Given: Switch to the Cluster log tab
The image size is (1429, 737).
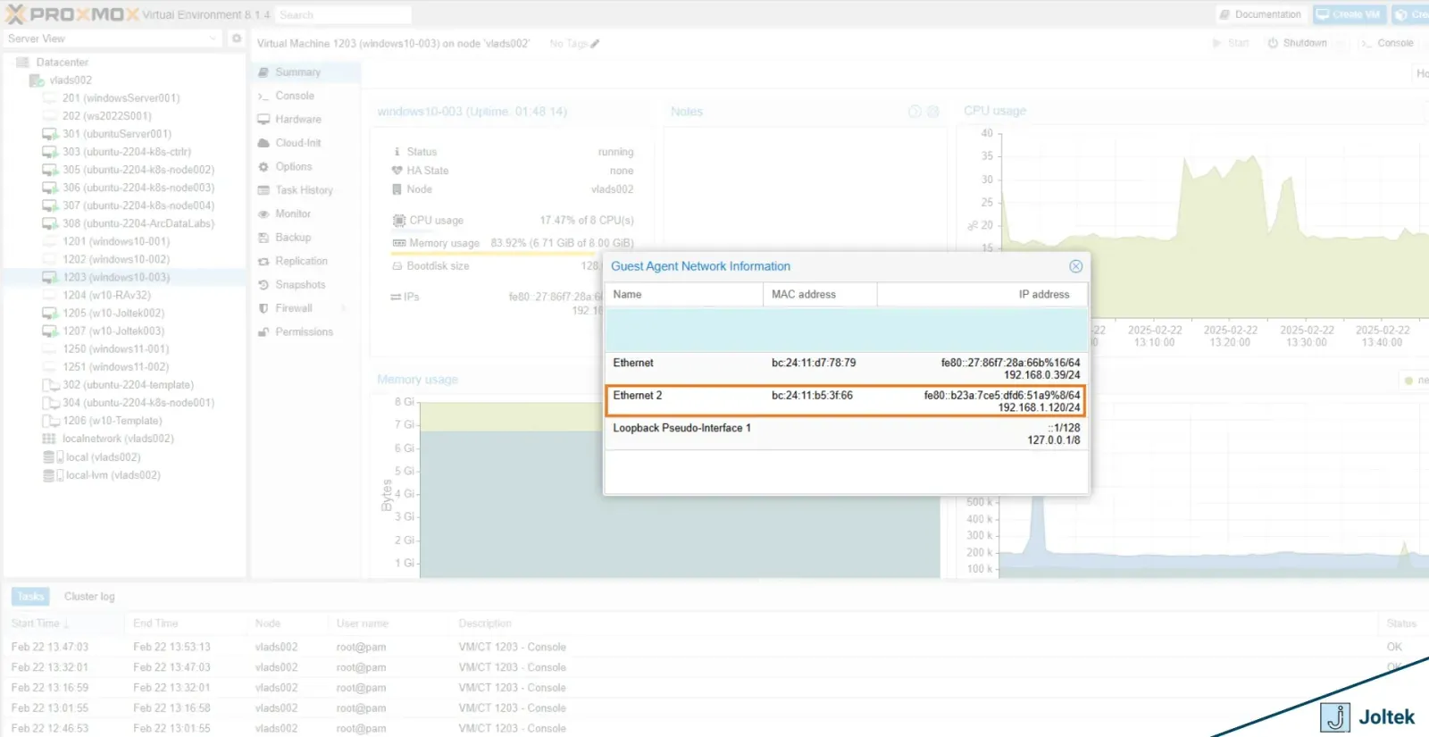Looking at the screenshot, I should click(89, 596).
